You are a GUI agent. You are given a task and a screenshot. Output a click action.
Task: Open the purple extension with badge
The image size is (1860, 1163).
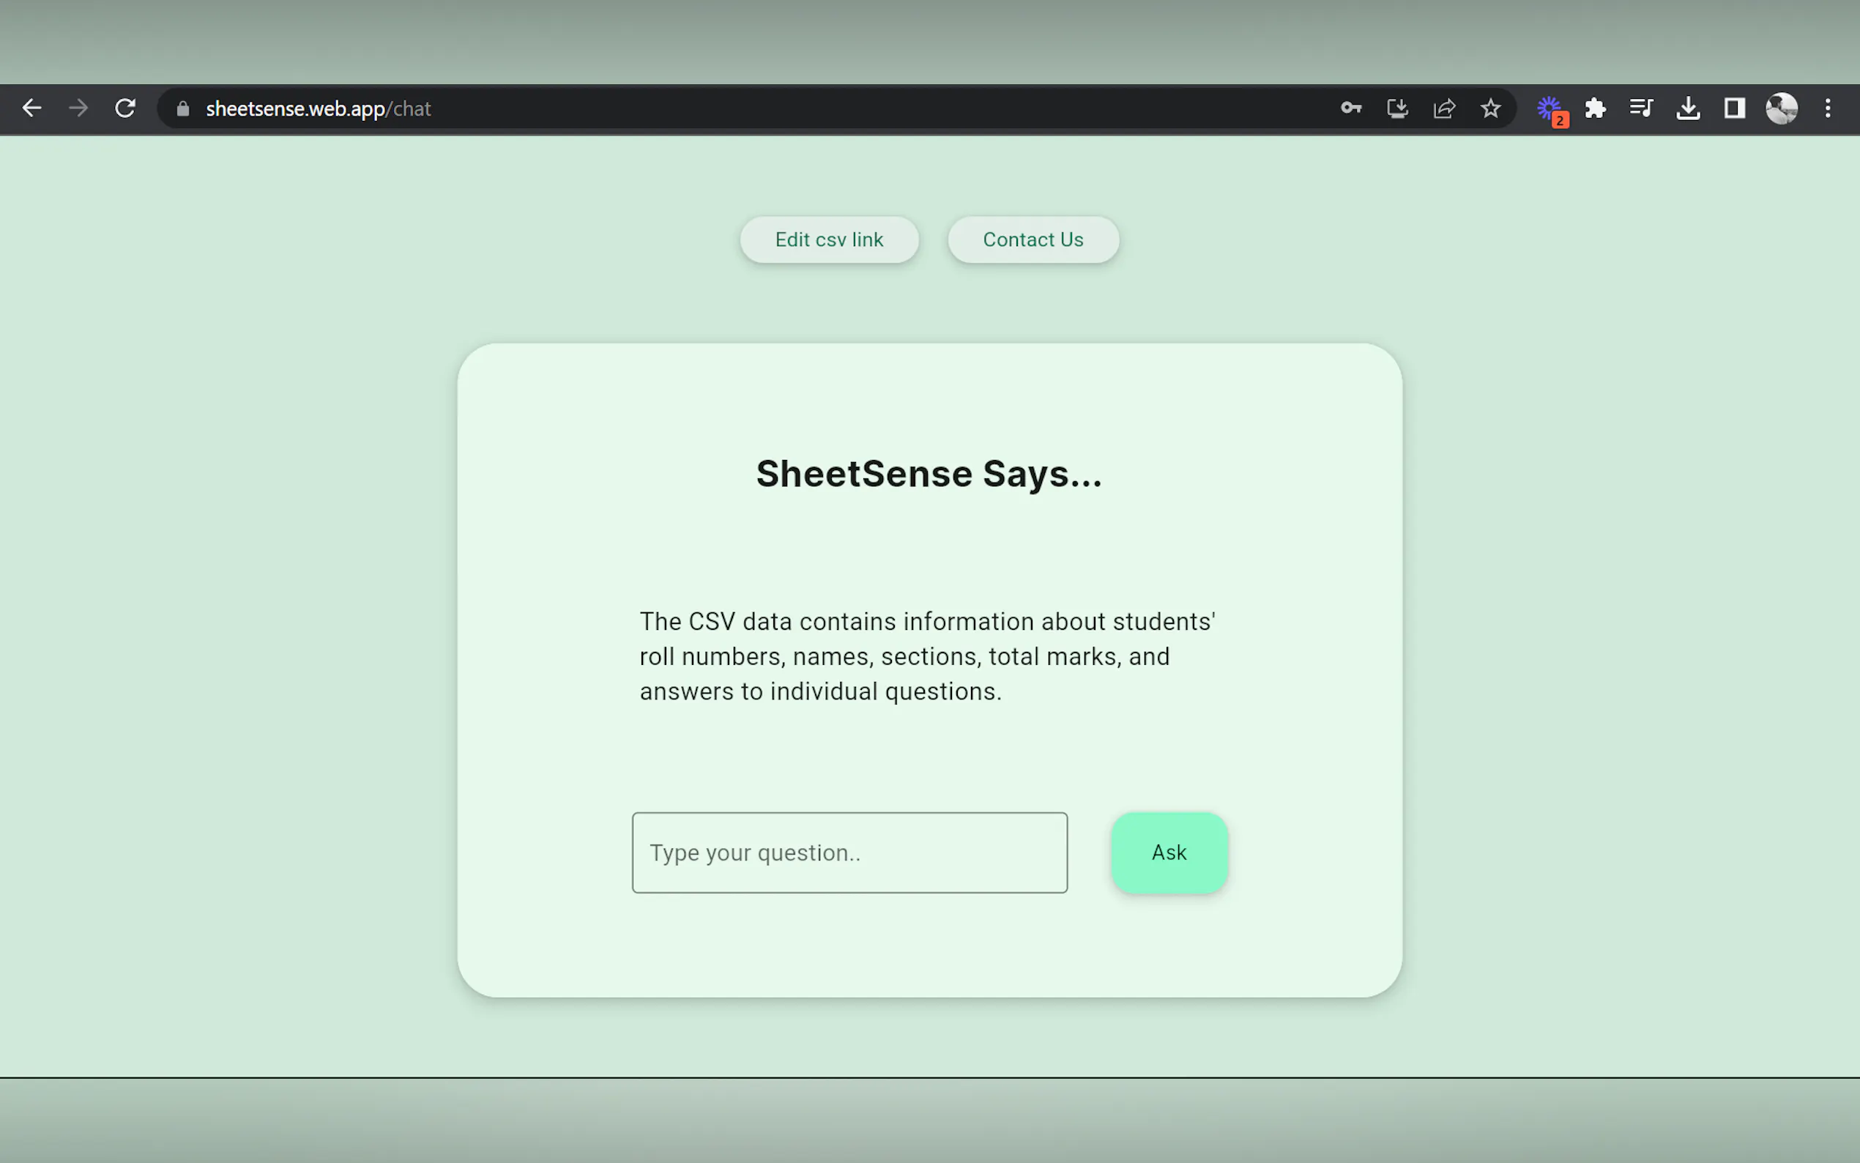pos(1550,108)
